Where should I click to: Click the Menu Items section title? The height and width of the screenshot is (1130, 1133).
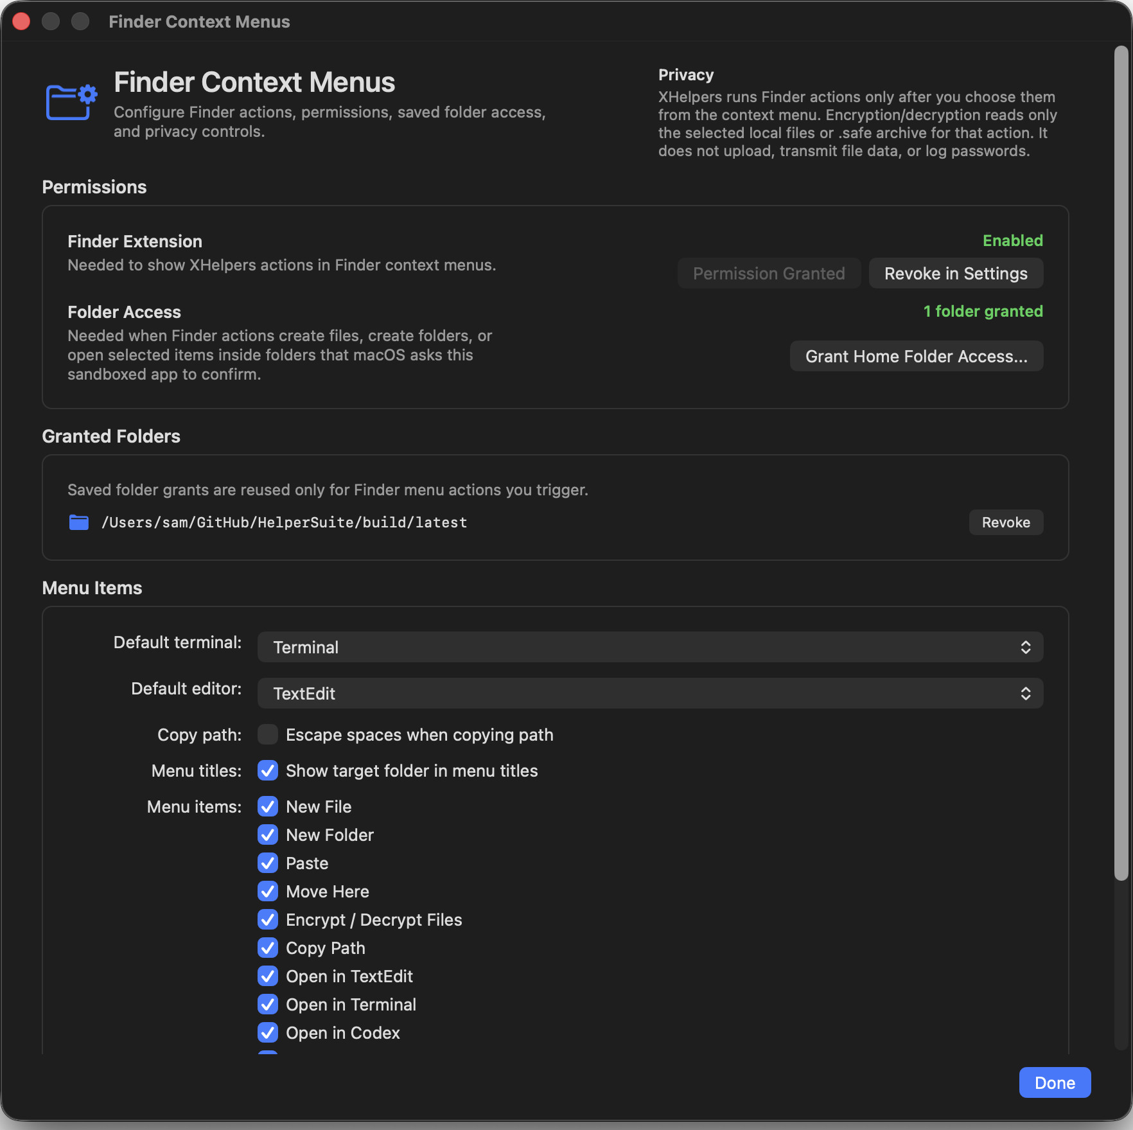click(92, 588)
